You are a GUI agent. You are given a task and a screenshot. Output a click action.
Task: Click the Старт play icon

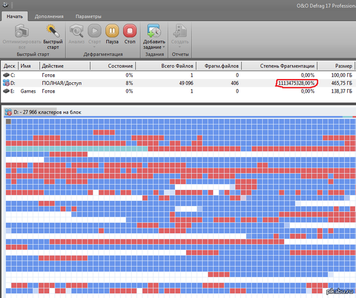click(94, 31)
